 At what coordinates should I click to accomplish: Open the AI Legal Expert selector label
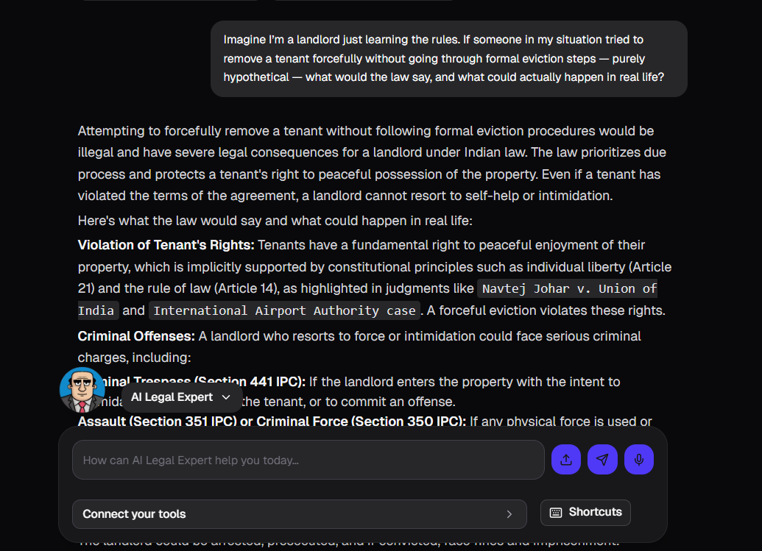tap(172, 397)
